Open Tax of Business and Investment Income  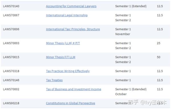pos(74,89)
